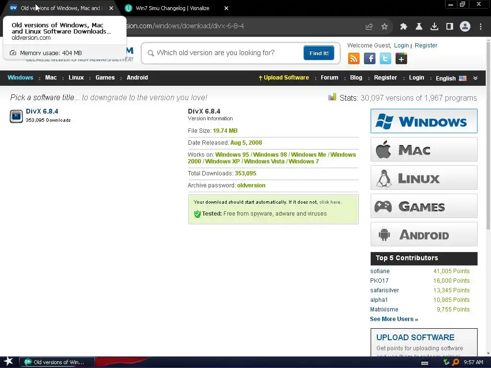Viewport: 491px width, 368px height.
Task: Click the 'click here' download link
Action: (x=330, y=202)
